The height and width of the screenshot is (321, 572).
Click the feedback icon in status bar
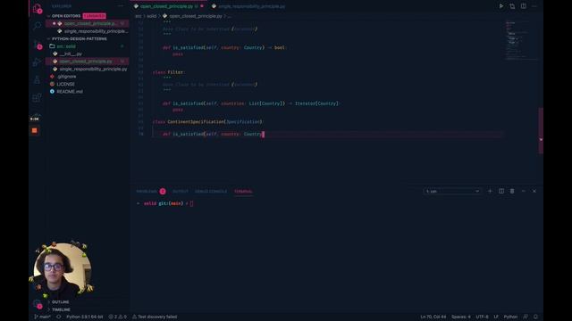526,317
